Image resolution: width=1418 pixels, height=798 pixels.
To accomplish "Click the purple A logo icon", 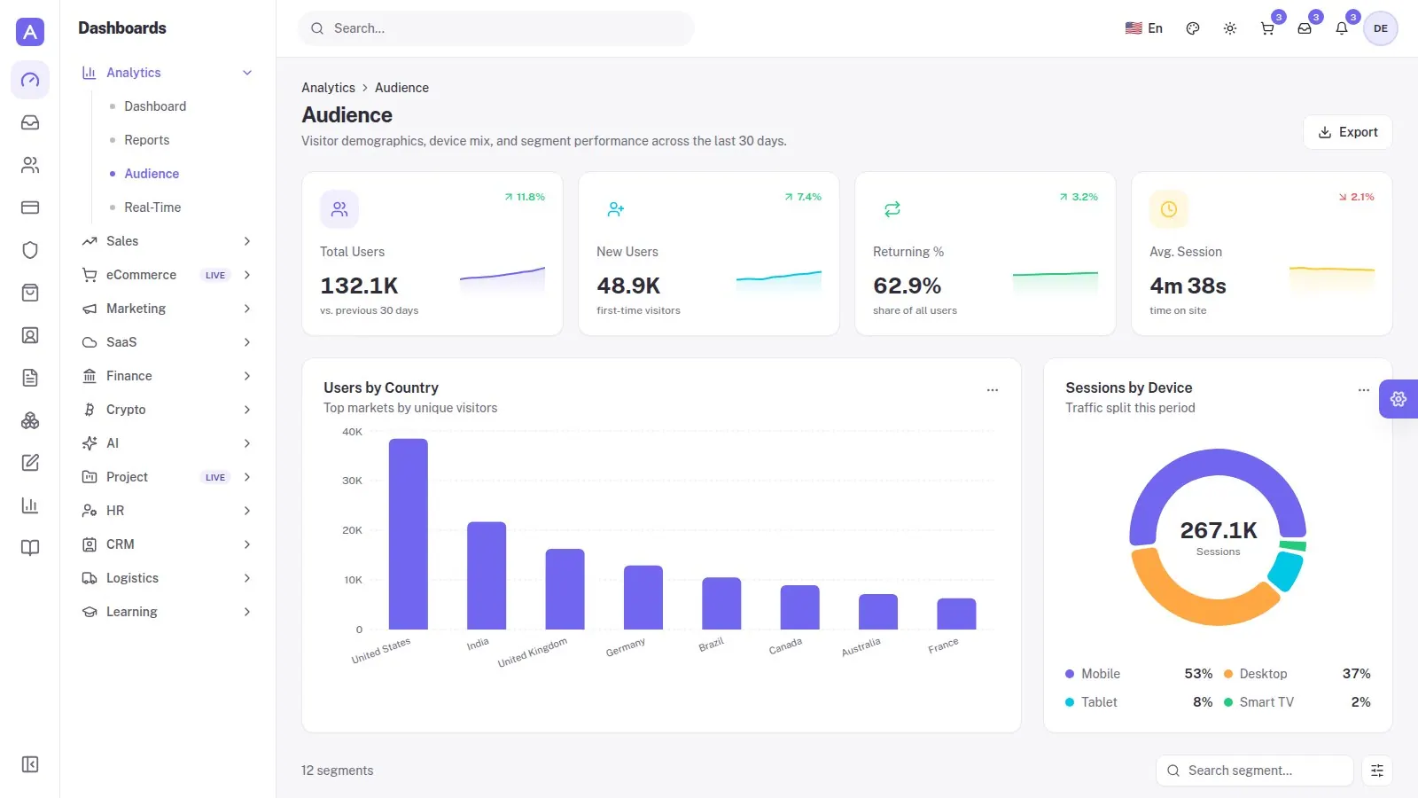I will tap(30, 32).
